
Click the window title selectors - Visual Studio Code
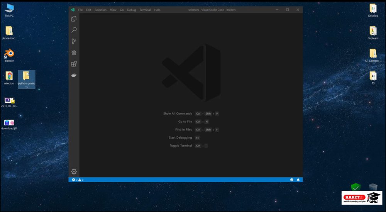[212, 10]
